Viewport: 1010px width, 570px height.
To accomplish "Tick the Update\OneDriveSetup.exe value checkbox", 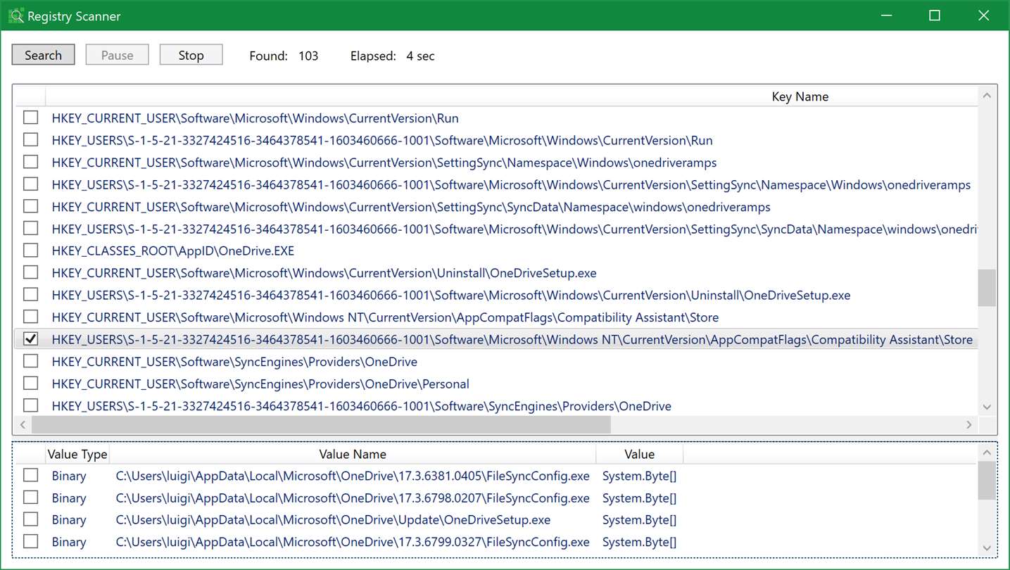I will coord(30,519).
